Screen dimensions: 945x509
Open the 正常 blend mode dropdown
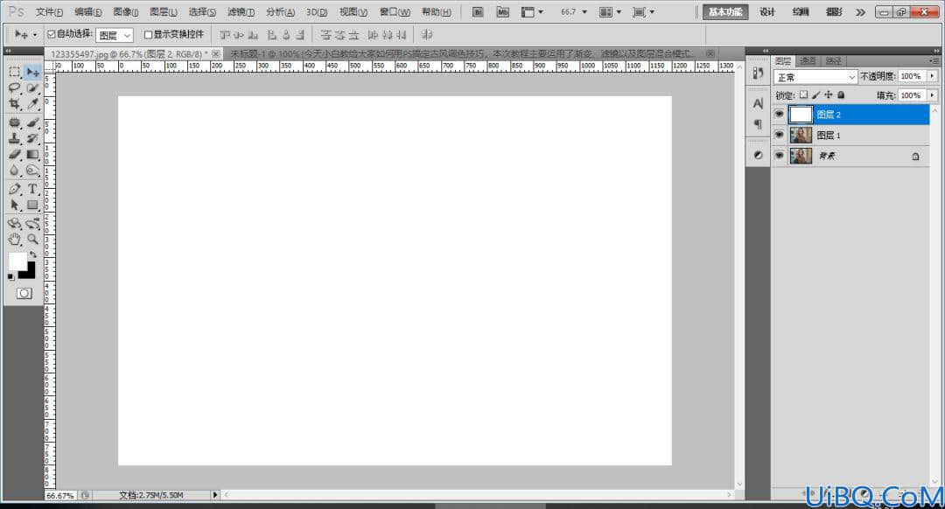tap(815, 77)
